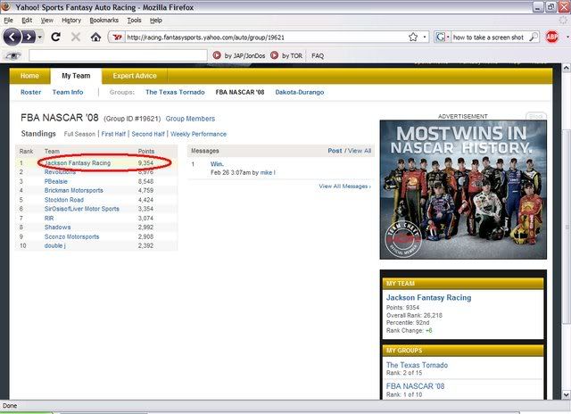Show Weekly Performance standings
Image resolution: width=571 pixels, height=414 pixels.
(198, 134)
